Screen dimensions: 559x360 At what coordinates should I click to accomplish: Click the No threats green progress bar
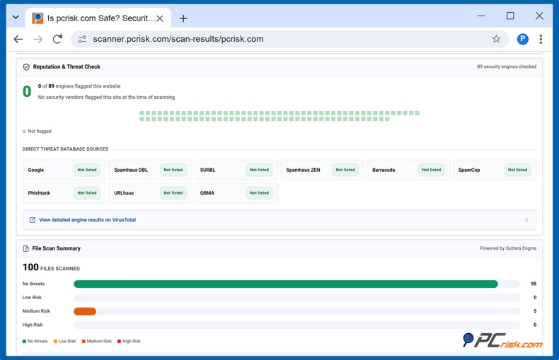[x=286, y=284]
